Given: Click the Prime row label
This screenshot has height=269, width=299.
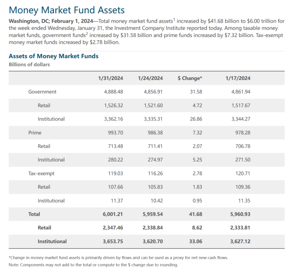Looking at the screenshot, I should [35, 133].
